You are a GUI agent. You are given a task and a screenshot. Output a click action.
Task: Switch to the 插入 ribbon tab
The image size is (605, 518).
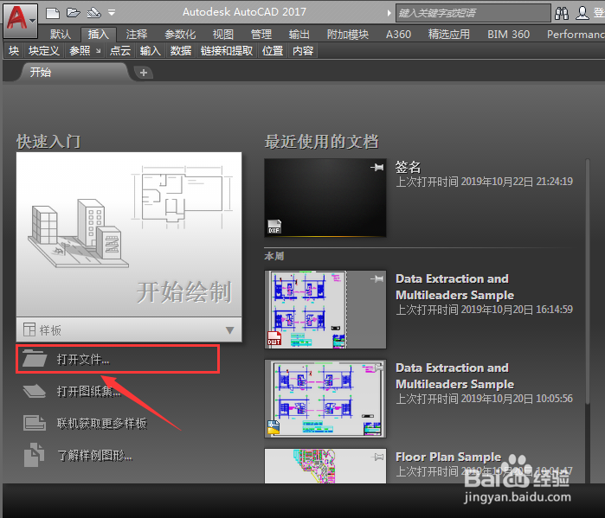[x=99, y=35]
